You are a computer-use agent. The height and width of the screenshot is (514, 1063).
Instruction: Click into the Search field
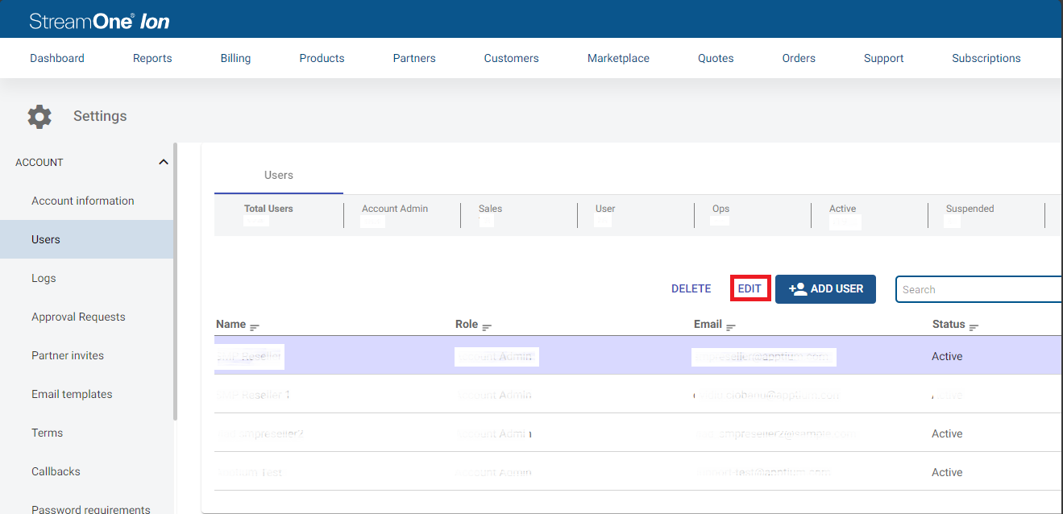979,289
